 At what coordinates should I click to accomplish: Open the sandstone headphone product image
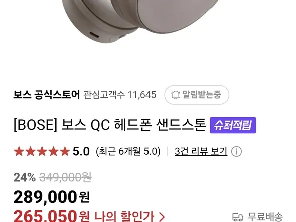[139, 21]
